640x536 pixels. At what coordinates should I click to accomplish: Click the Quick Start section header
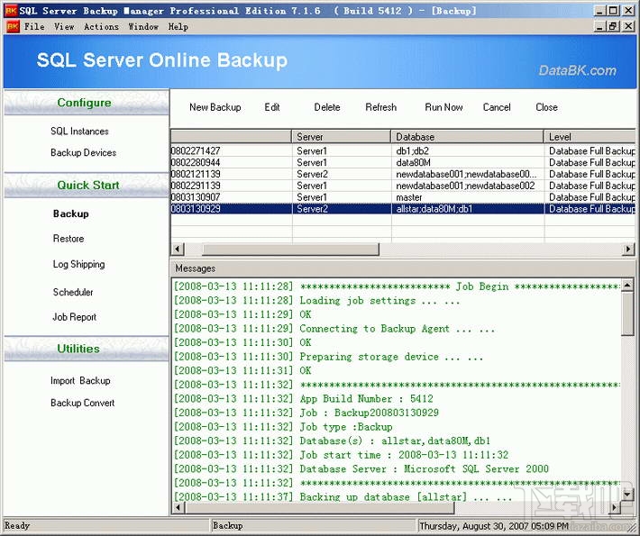click(87, 186)
